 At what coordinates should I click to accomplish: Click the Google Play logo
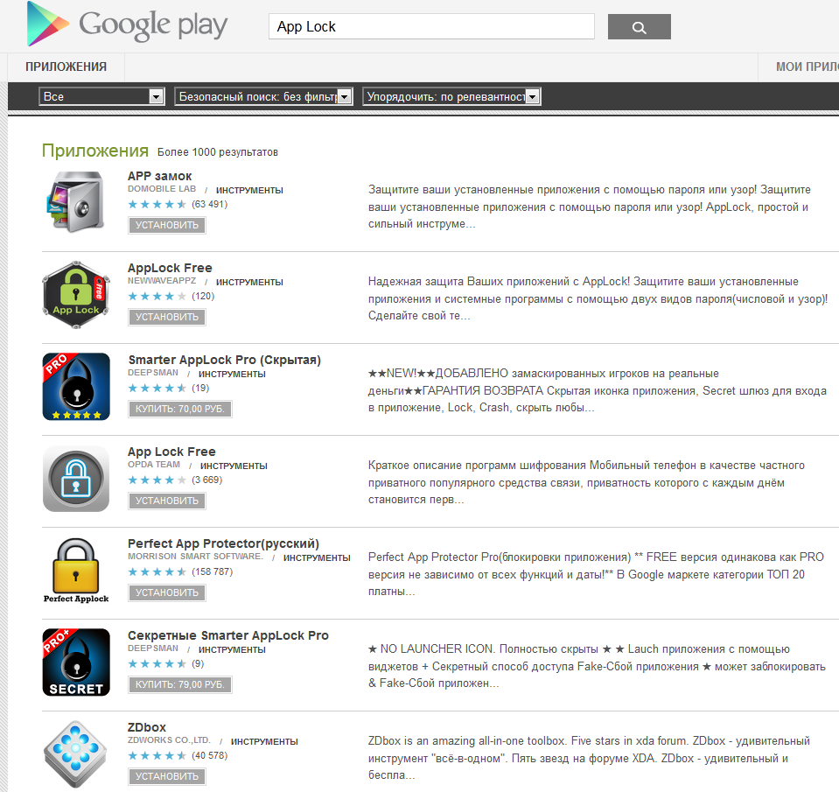(x=127, y=25)
